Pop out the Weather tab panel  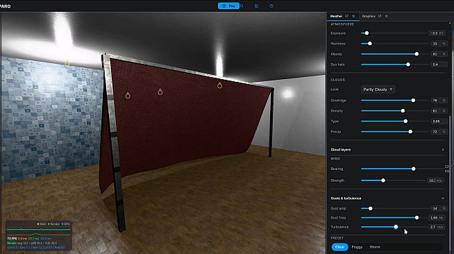[346, 16]
